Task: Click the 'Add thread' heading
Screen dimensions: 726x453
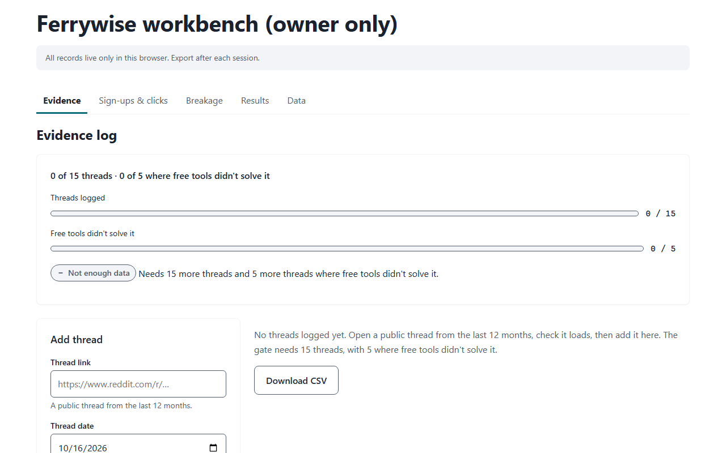Action: coord(77,340)
